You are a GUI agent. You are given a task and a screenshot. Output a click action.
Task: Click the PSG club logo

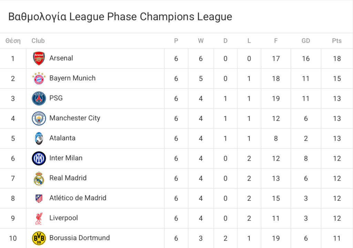tap(39, 98)
